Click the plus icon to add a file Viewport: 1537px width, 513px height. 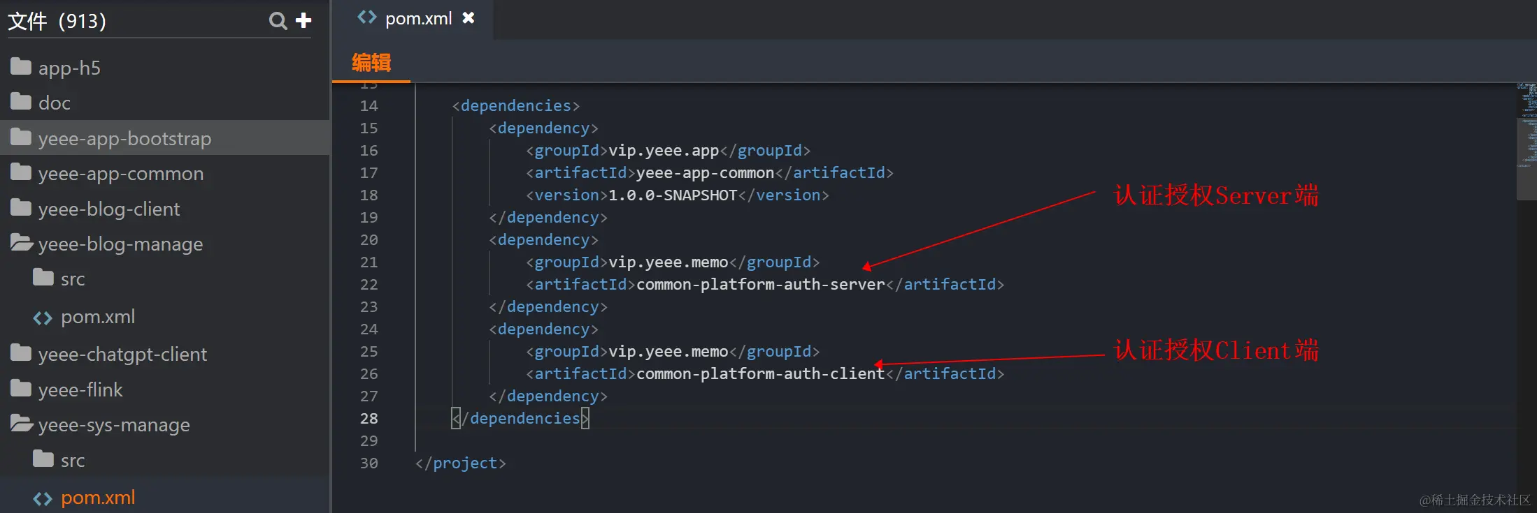click(303, 20)
